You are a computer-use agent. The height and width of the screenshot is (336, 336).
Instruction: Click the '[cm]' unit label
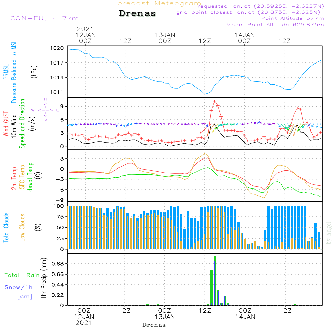25,297
